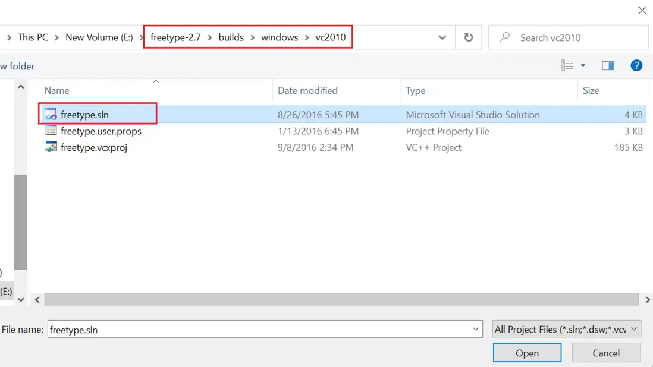Select the freetype.user.props file name

coord(101,131)
